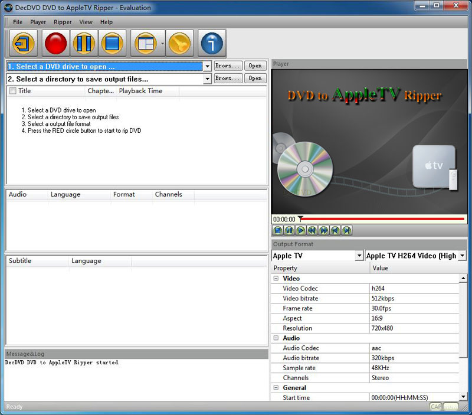
Task: Open the DVD drive selection dropdown
Action: click(x=207, y=66)
